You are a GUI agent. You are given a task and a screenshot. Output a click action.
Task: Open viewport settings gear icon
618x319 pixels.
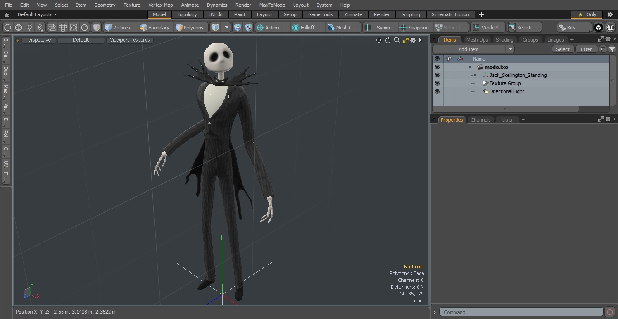tap(413, 40)
